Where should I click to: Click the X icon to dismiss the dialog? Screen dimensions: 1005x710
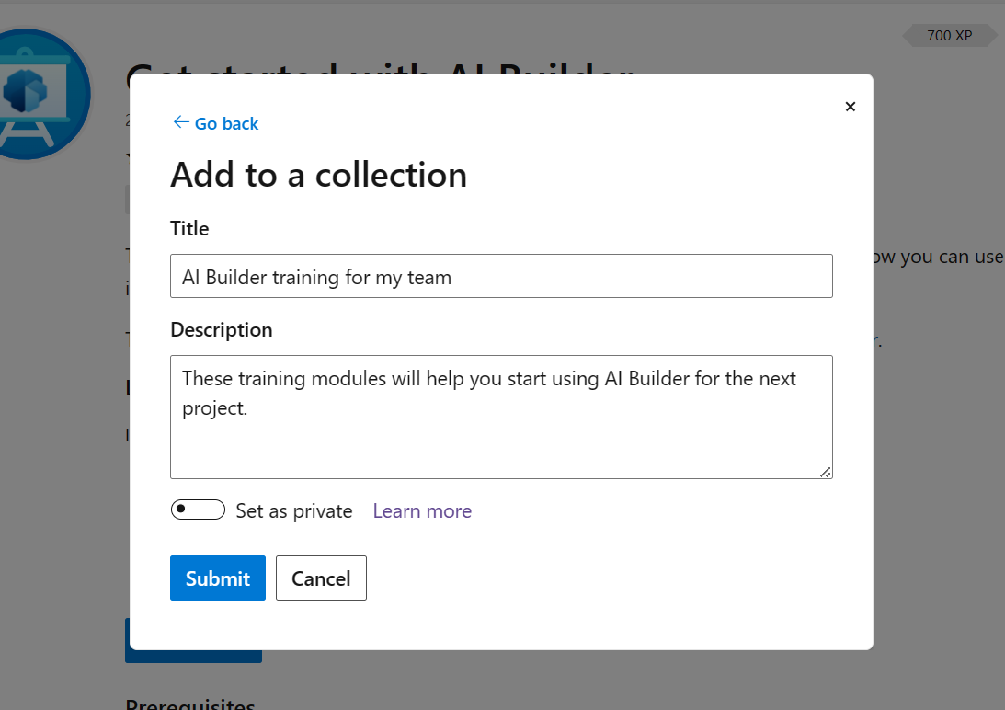[850, 106]
